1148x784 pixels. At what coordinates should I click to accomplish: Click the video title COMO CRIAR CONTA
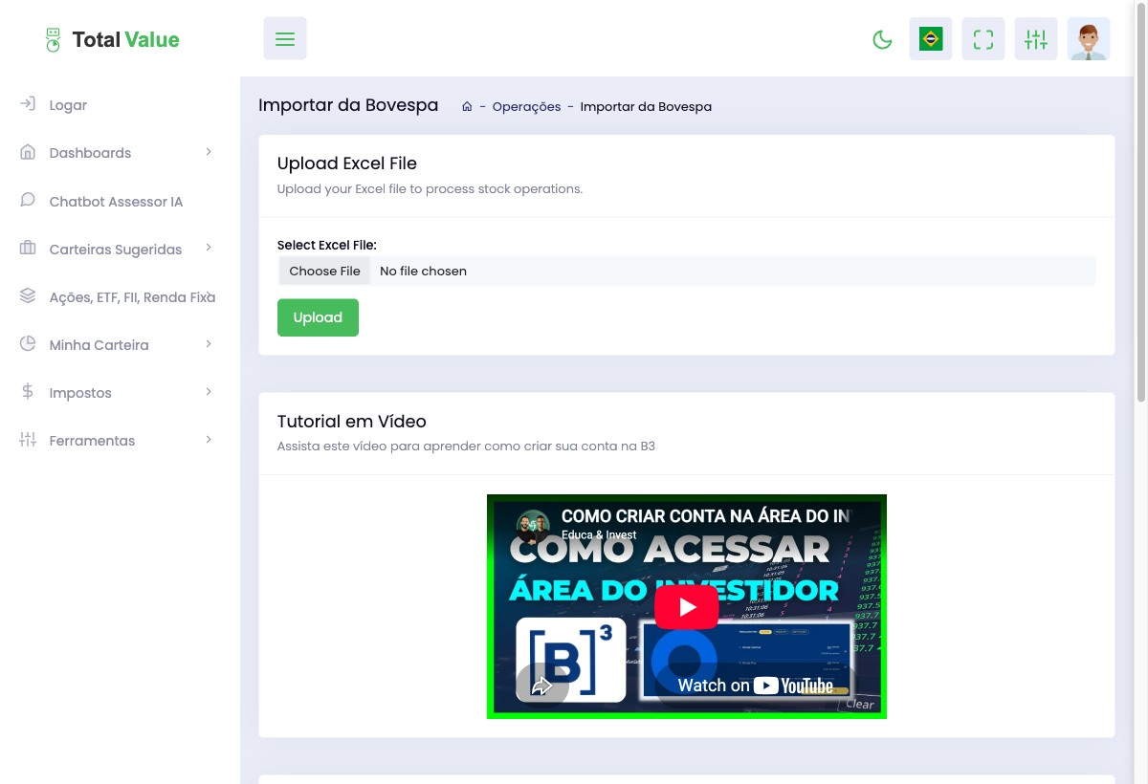click(705, 516)
